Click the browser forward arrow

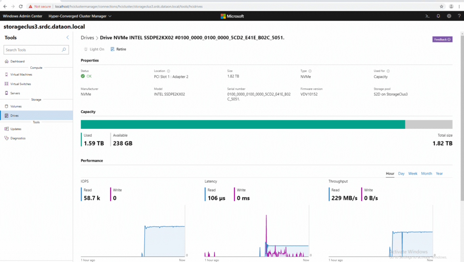13,6
